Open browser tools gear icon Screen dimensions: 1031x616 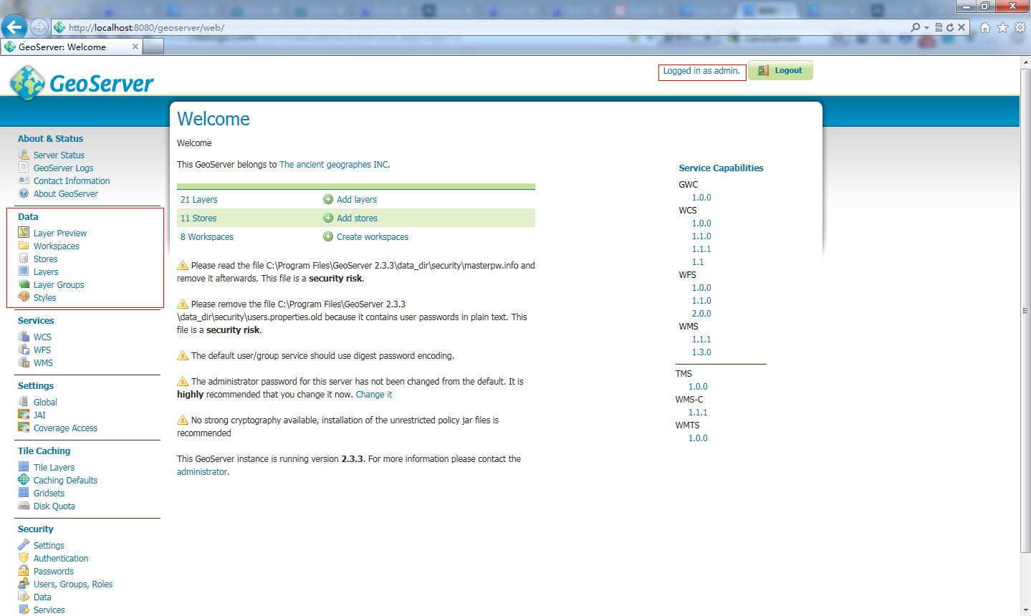[1020, 27]
